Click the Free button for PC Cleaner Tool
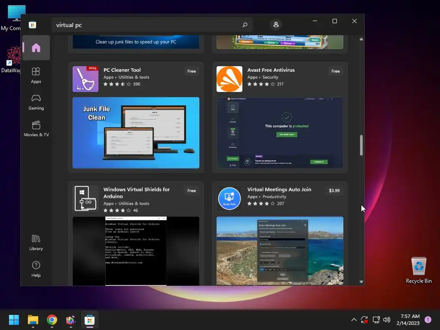 click(x=191, y=71)
